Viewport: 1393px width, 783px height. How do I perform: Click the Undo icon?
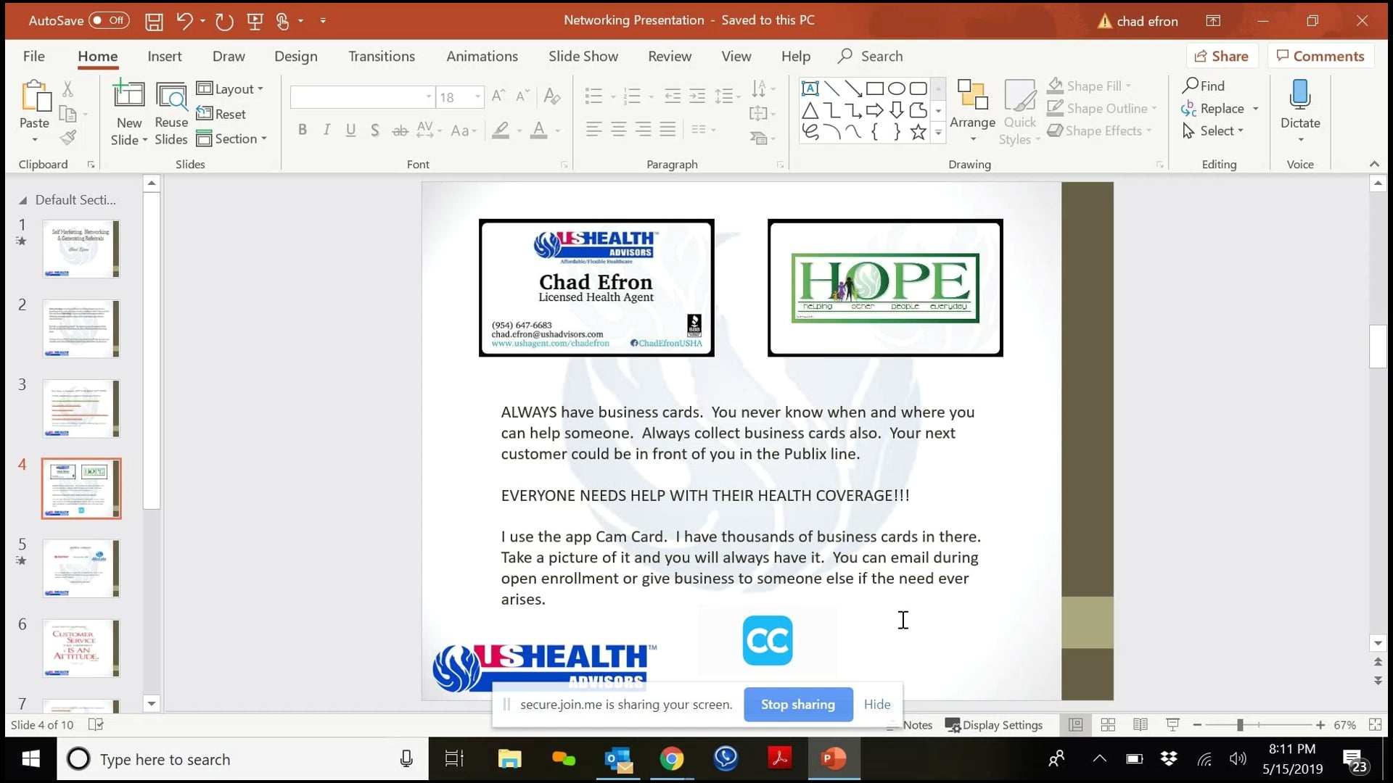(x=184, y=21)
